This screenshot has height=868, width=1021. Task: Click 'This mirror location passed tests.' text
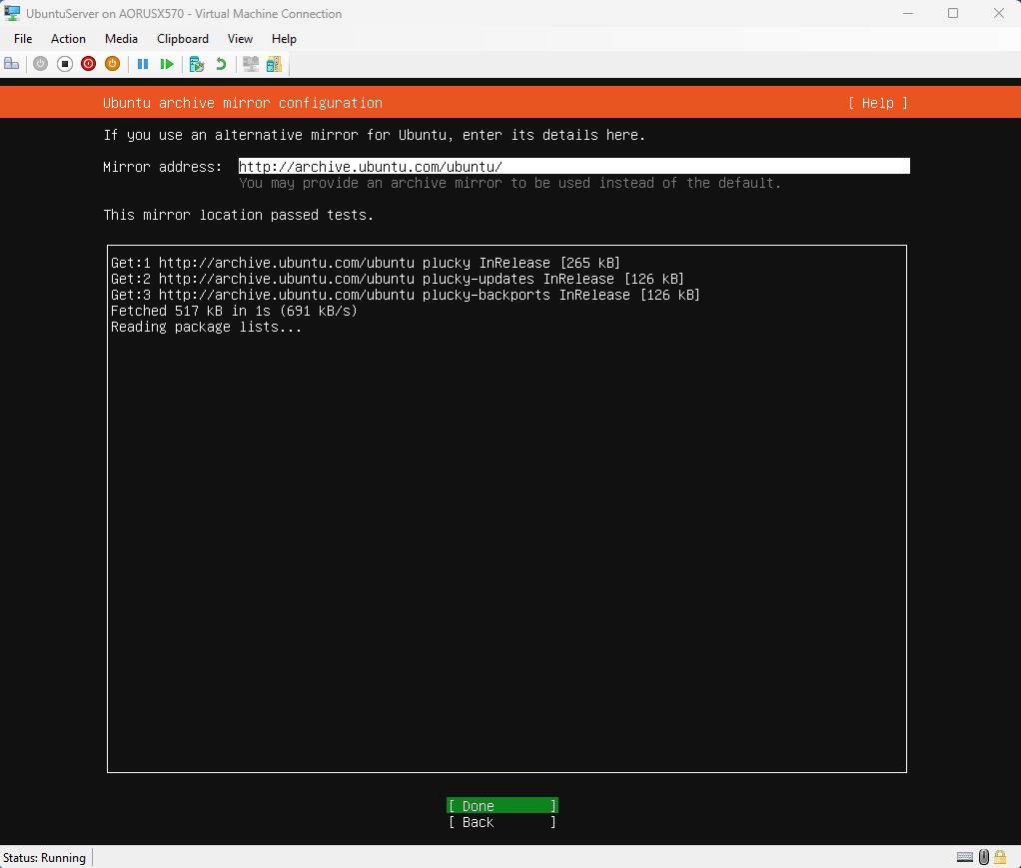tap(239, 215)
